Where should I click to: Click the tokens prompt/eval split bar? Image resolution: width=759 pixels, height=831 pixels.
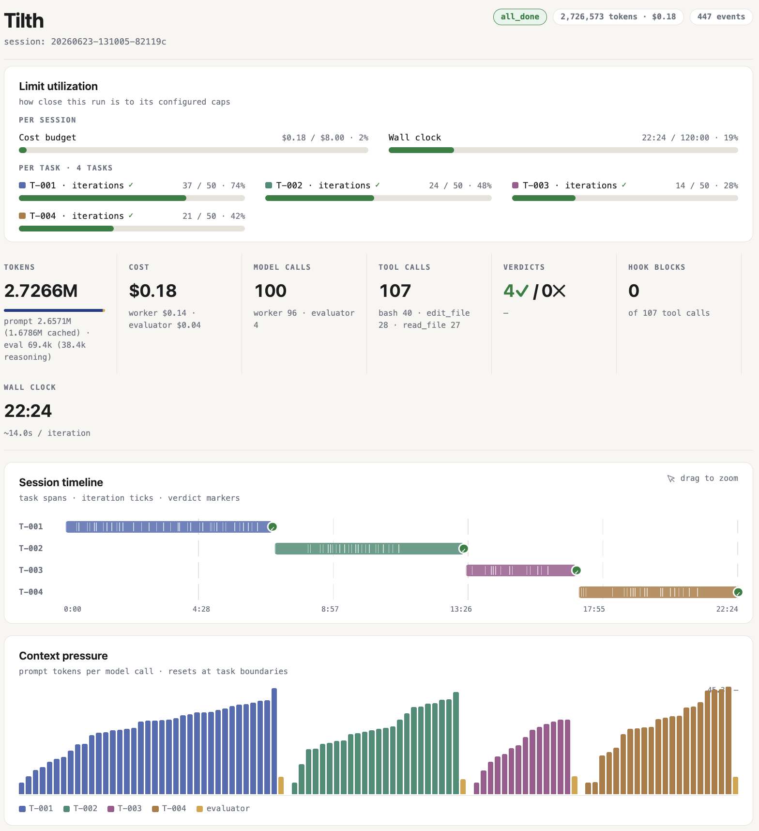point(54,310)
